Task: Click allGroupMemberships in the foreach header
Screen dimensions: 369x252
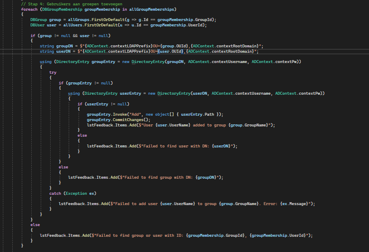Action: [151, 9]
